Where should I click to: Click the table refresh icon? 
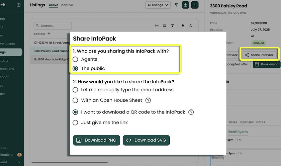pyautogui.click(x=191, y=26)
